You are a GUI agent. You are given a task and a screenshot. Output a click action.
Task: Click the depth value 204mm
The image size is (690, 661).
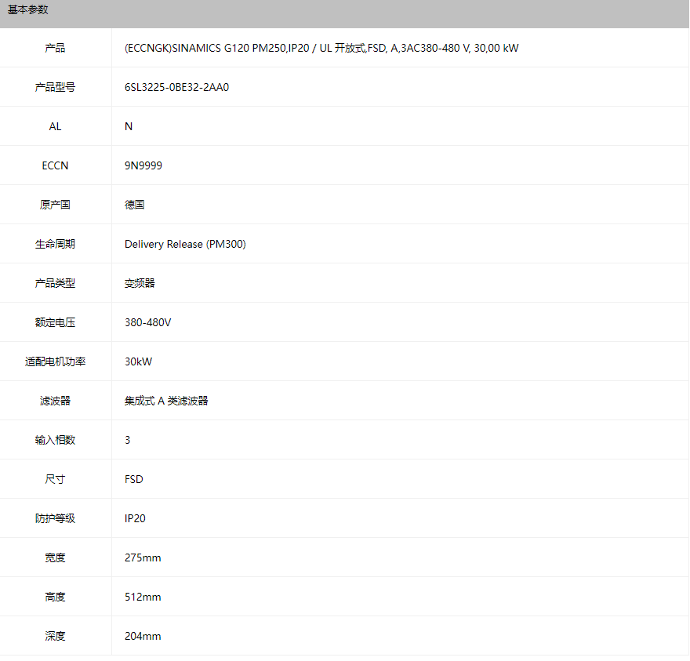[x=143, y=635]
